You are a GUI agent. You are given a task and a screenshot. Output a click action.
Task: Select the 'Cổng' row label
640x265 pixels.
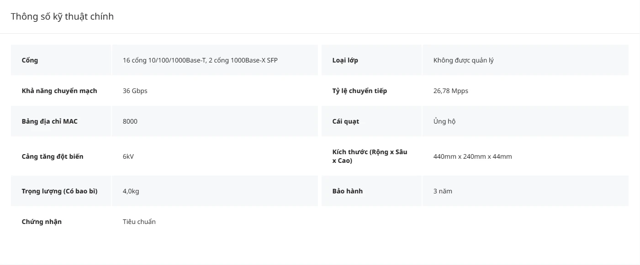[x=30, y=60]
